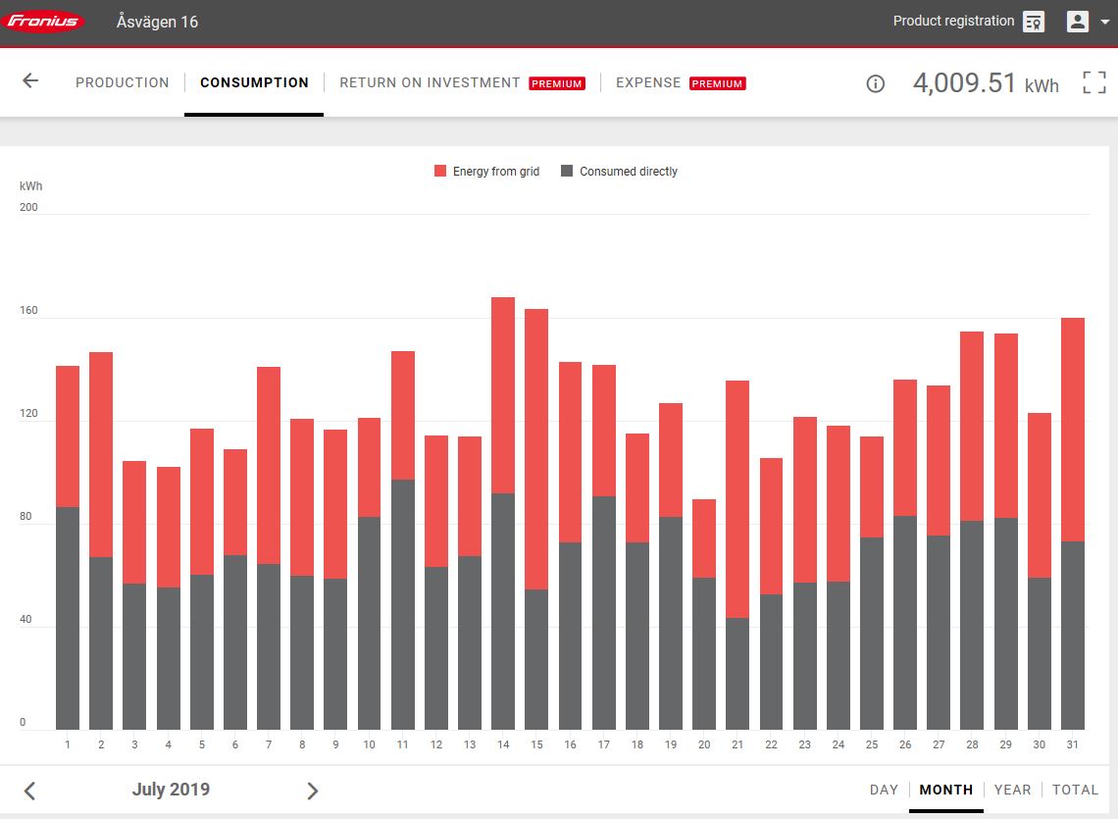Advance to next month with right chevron
Screen dimensions: 1118x819
[313, 791]
